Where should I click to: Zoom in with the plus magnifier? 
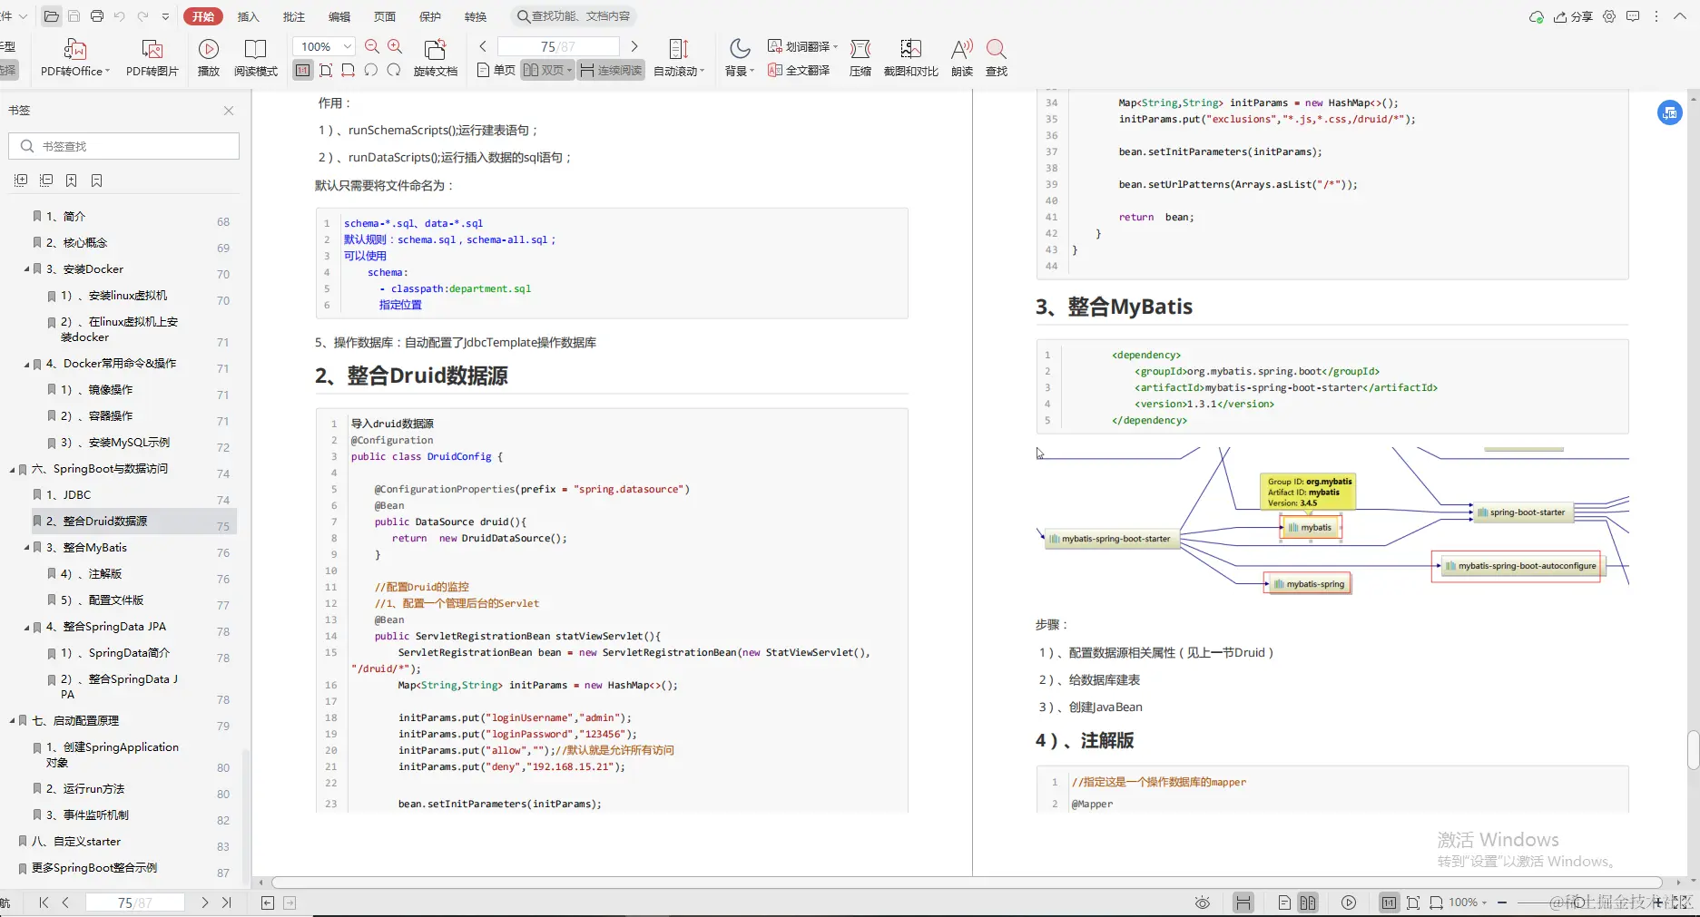[x=395, y=46]
